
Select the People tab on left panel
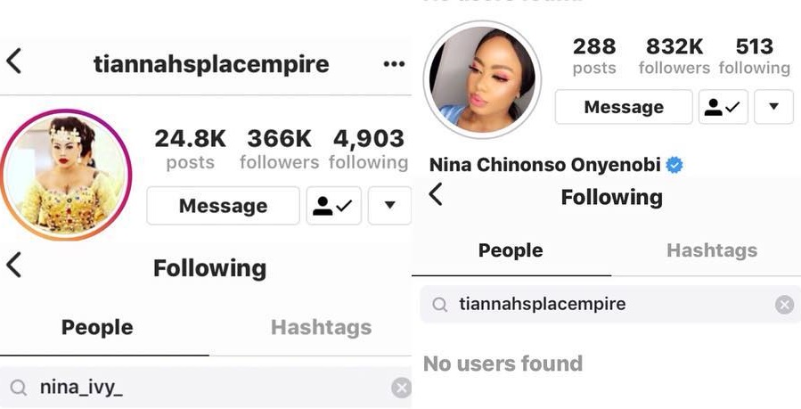point(97,328)
